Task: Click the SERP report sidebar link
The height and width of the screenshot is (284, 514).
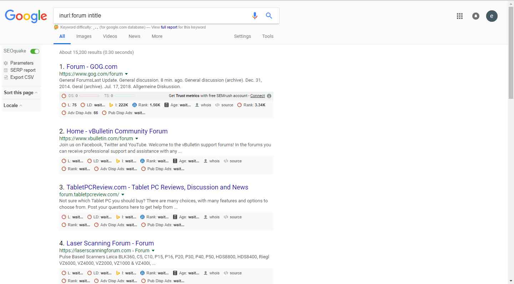Action: [x=23, y=70]
